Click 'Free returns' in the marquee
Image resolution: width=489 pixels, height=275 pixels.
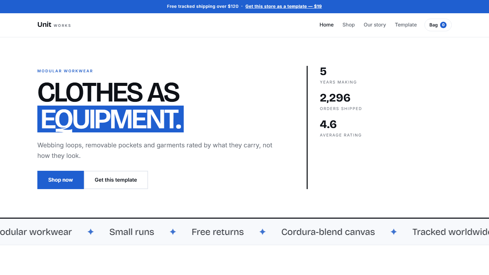click(218, 232)
